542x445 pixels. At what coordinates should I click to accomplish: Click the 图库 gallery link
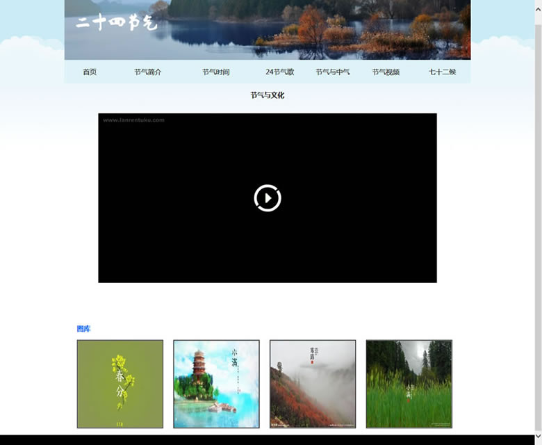(x=83, y=329)
